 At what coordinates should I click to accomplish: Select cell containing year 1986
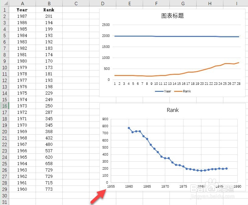click(x=22, y=23)
